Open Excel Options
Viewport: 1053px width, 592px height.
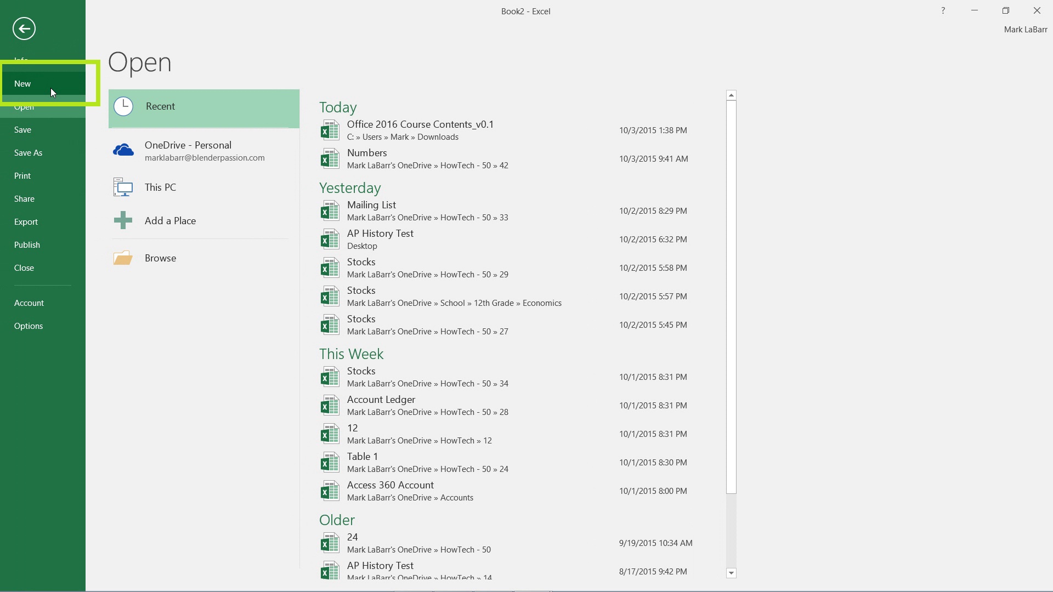point(43,326)
